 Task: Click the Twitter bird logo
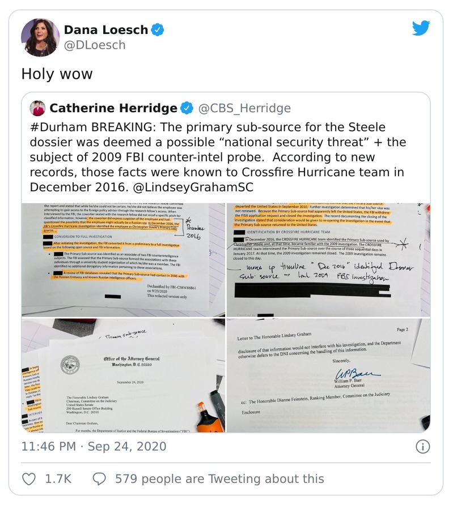(x=421, y=28)
